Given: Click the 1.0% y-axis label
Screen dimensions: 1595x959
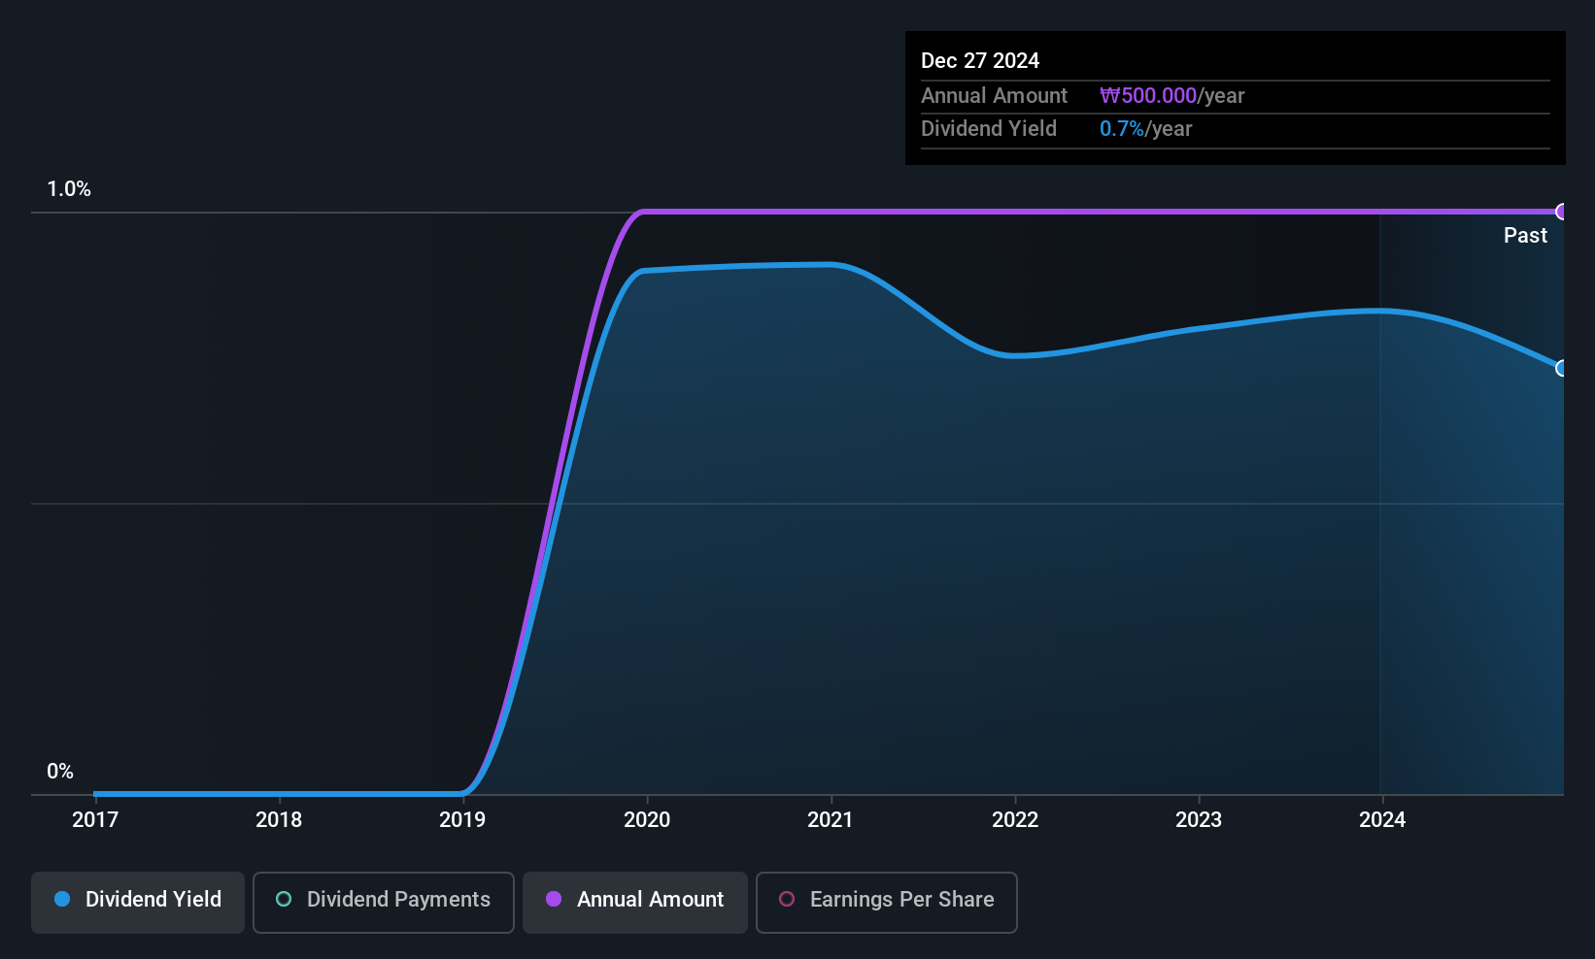Looking at the screenshot, I should coord(69,189).
